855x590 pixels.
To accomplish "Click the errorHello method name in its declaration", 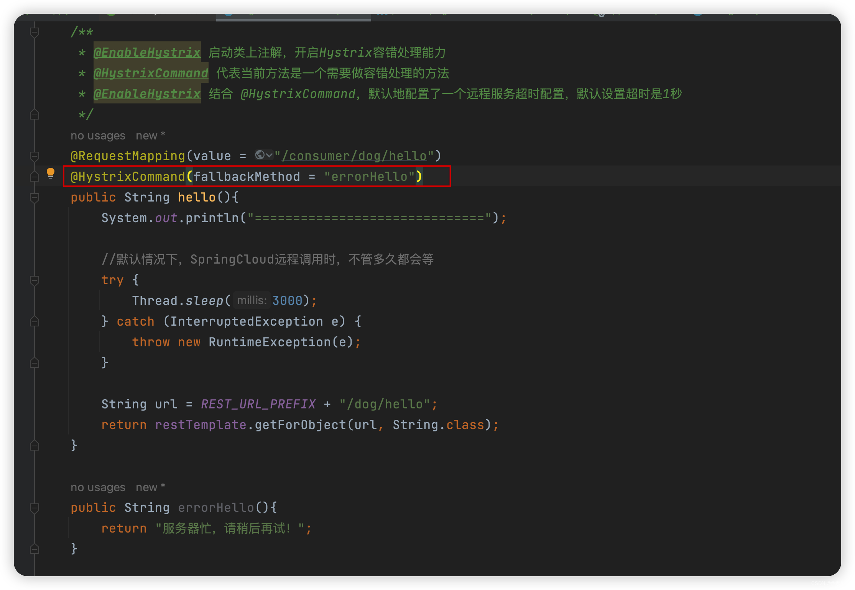I will pyautogui.click(x=216, y=508).
